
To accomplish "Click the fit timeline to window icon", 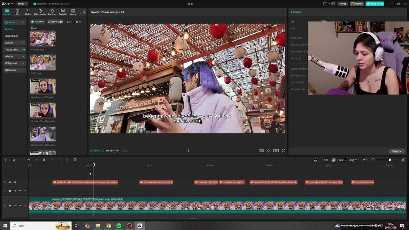I will pyautogui.click(x=365, y=160).
